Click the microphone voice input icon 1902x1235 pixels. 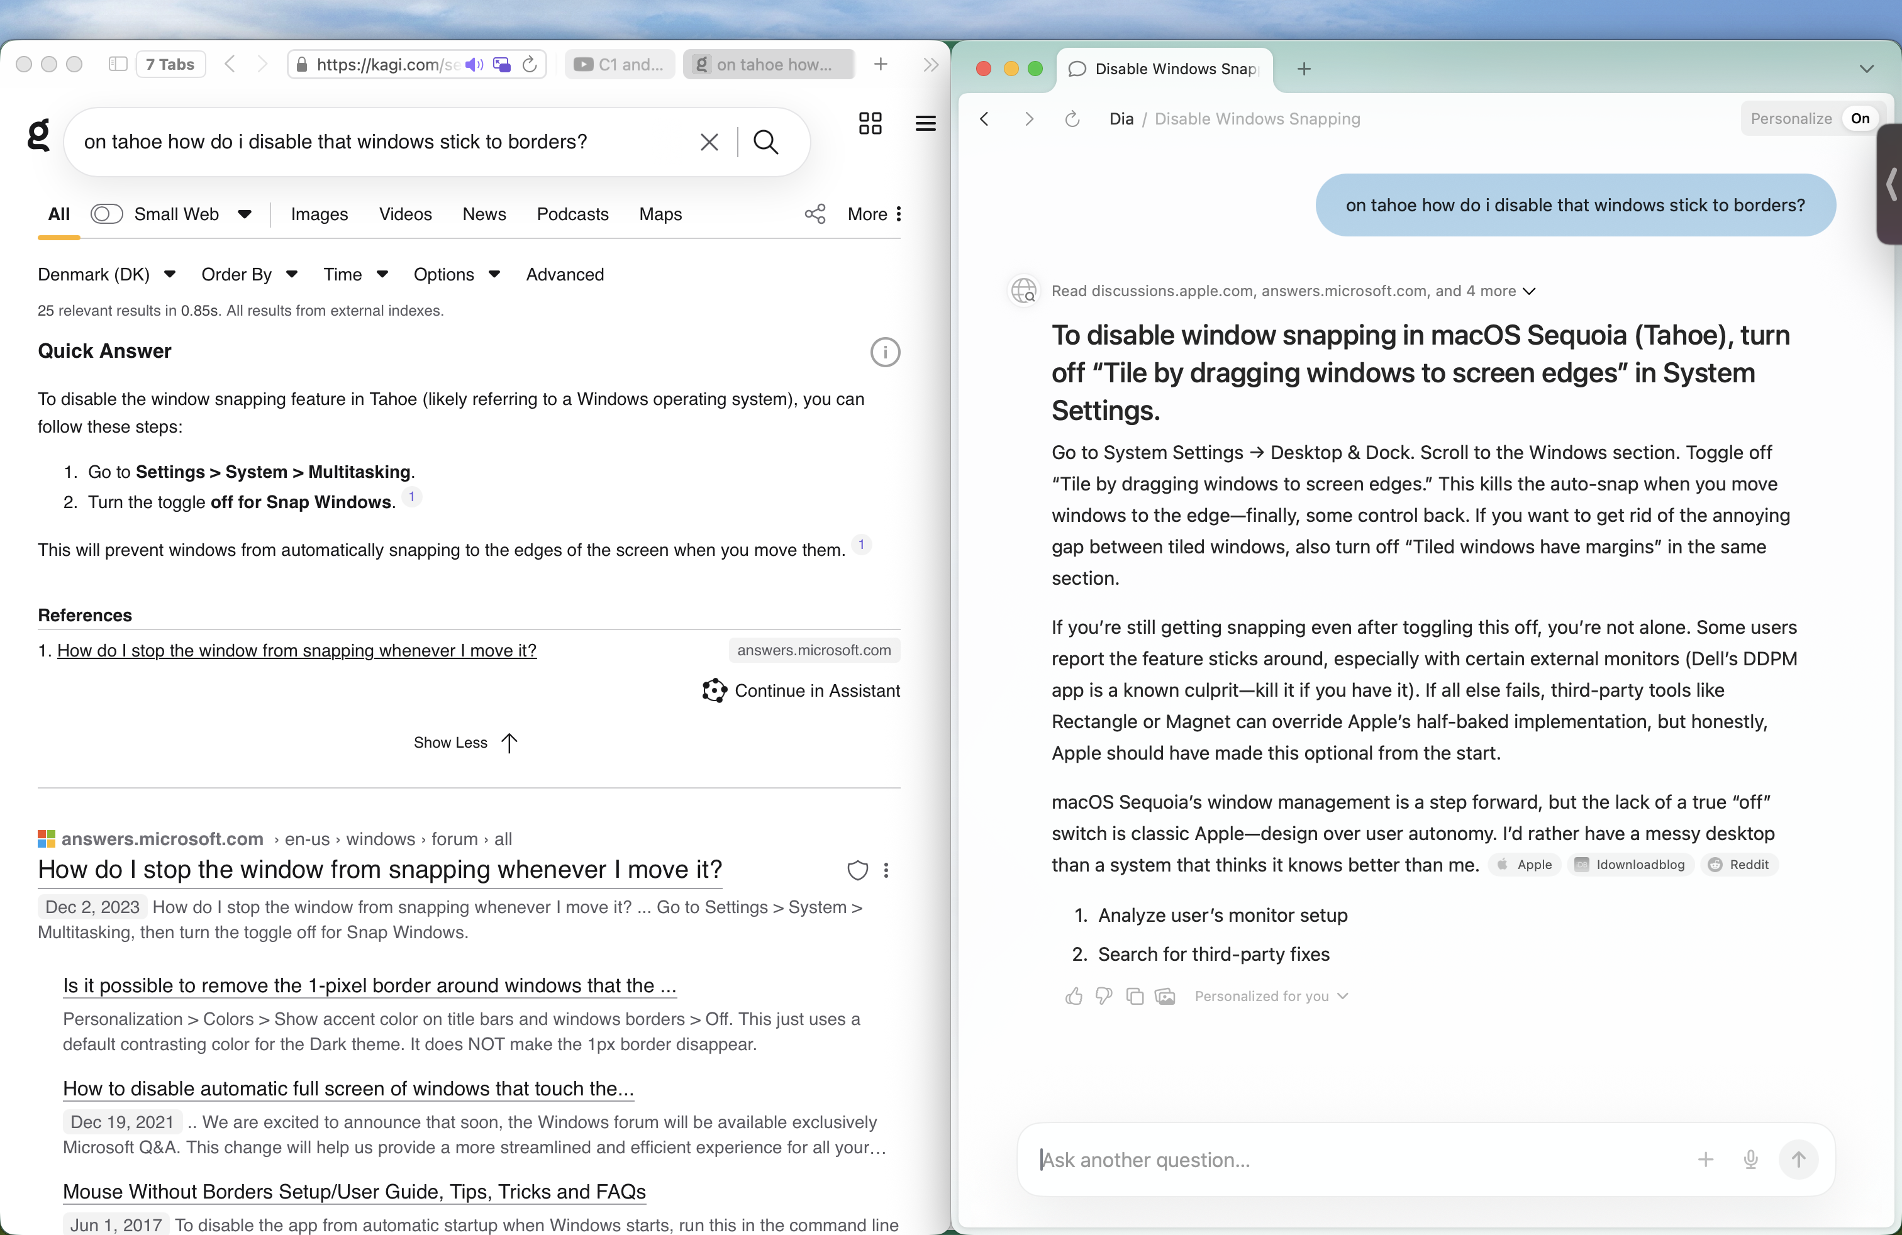coord(1750,1159)
